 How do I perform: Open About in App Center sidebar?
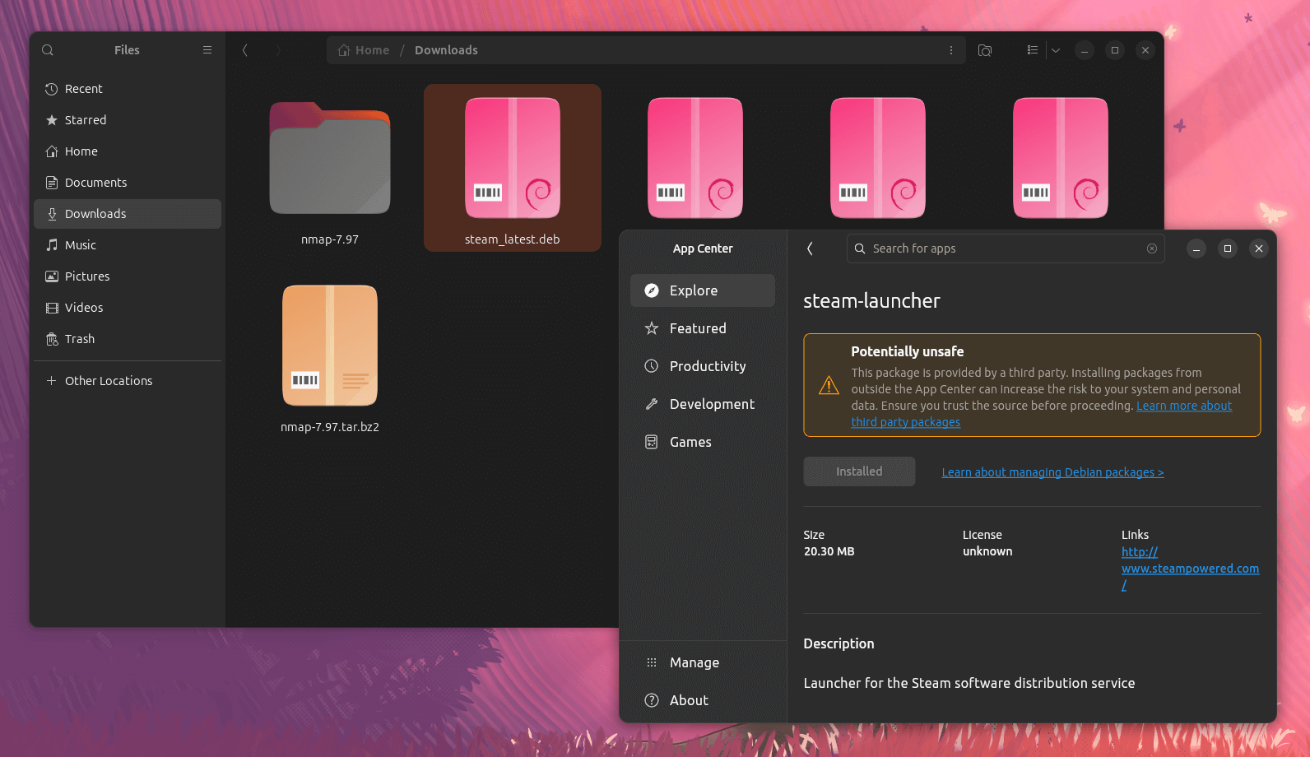coord(703,700)
